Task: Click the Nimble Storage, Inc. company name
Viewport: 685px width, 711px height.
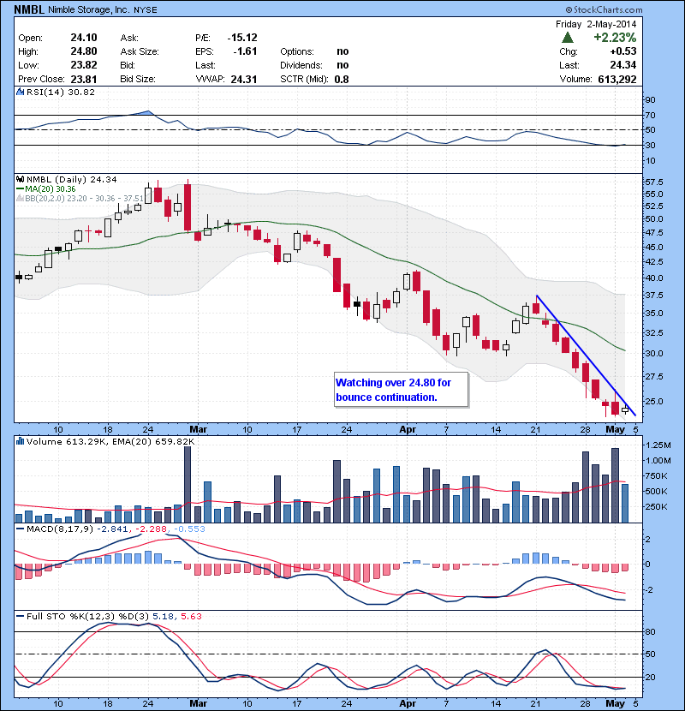Action: tap(89, 10)
